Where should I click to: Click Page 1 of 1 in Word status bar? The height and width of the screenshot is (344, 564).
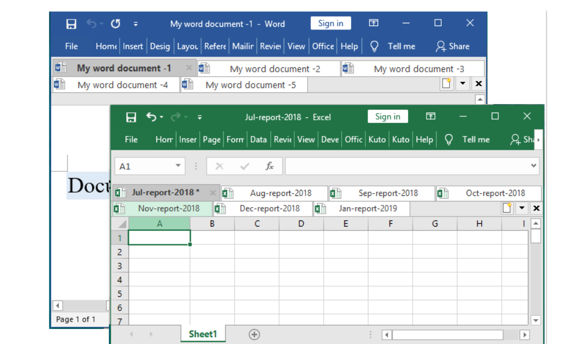76,319
